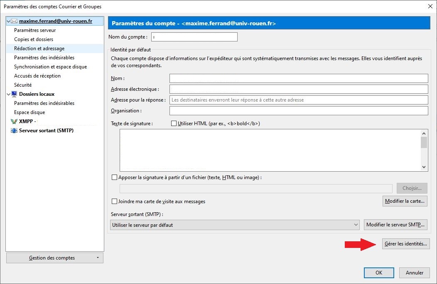Click the Dossiers locaux computer icon

tap(14, 94)
